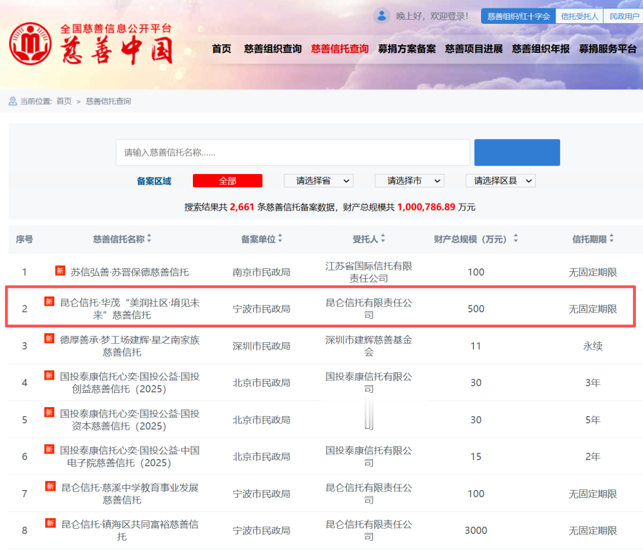Sort by 信托期限 column arrows

coord(611,238)
